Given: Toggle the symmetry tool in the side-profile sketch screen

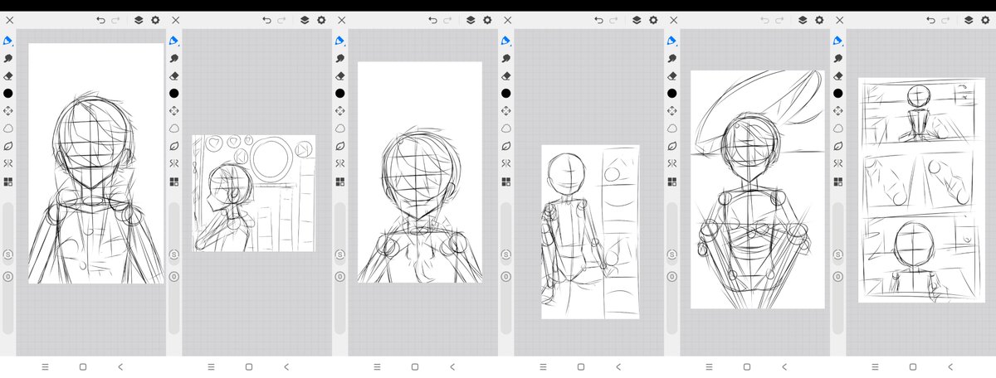Looking at the screenshot, I should (x=173, y=163).
